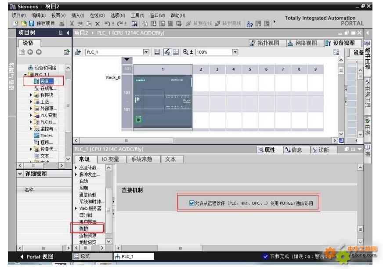Viewport: 383px width, 269px height.
Task: Click the Delete X icon
Action: tap(98, 24)
